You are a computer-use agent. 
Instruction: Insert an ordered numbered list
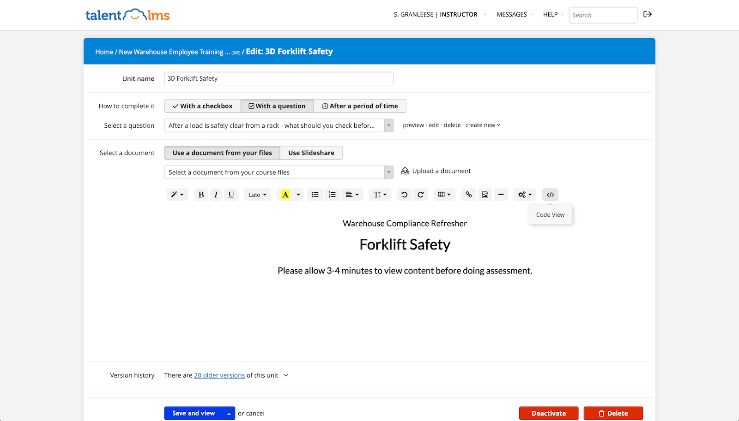click(332, 195)
